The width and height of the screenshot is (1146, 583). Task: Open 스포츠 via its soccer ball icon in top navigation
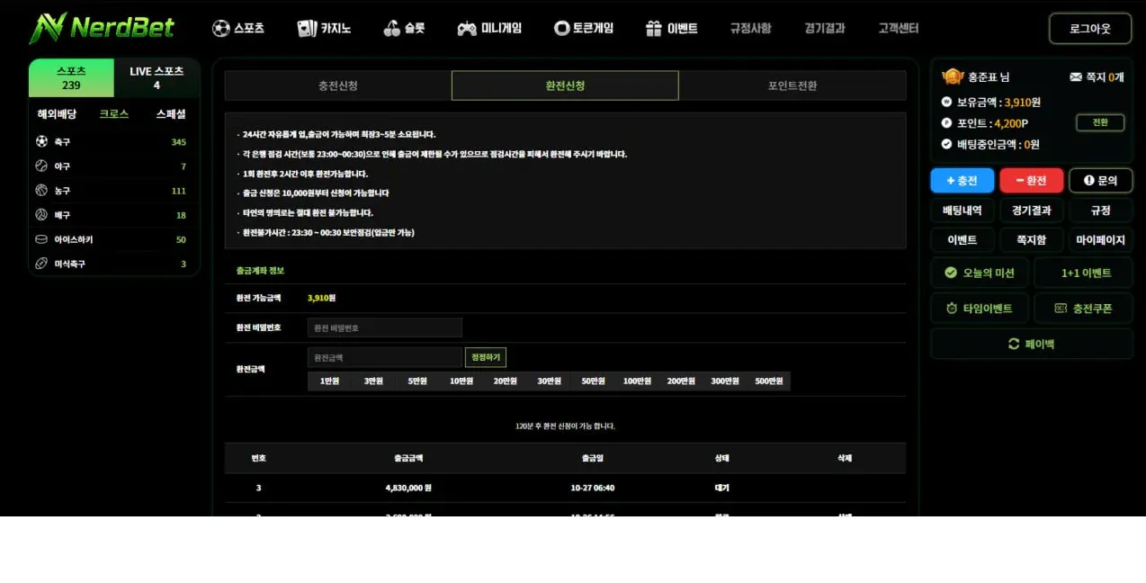pyautogui.click(x=221, y=29)
